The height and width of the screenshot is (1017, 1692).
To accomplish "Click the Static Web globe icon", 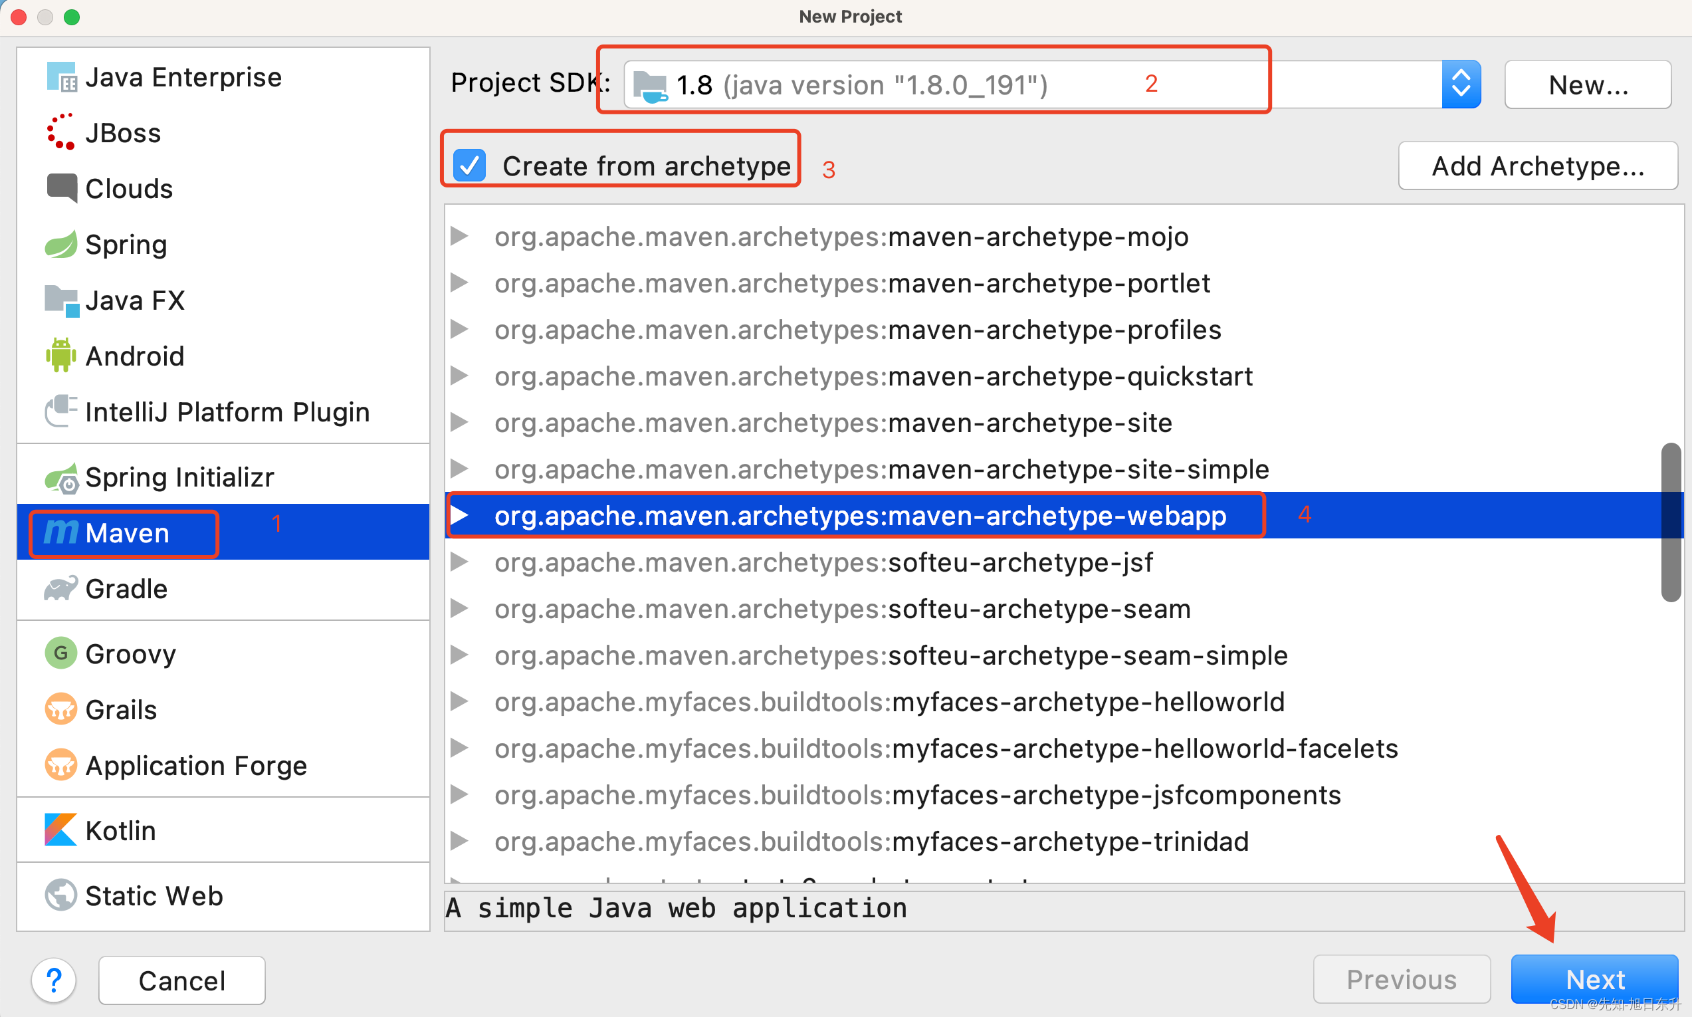I will 61,895.
